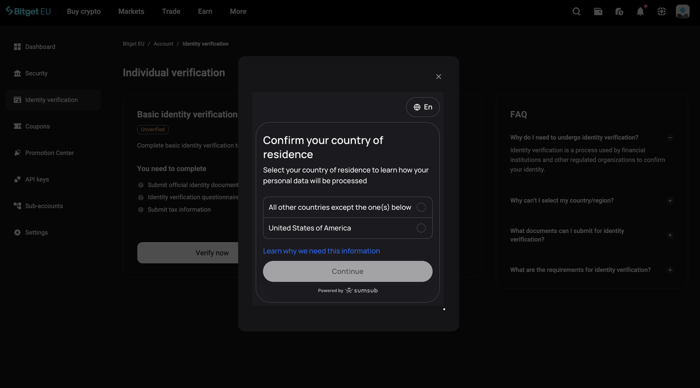Viewport: 700px width, 388px height.
Task: Click the Sumsub logo
Action: pyautogui.click(x=362, y=291)
